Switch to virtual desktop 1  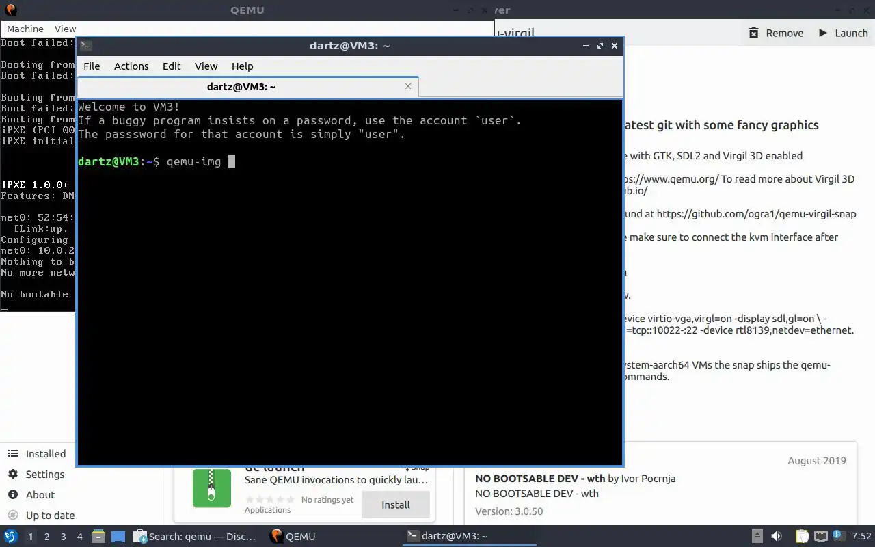(30, 537)
